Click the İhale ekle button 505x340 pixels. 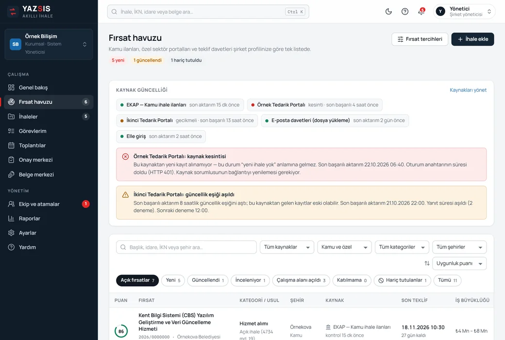[x=472, y=39]
